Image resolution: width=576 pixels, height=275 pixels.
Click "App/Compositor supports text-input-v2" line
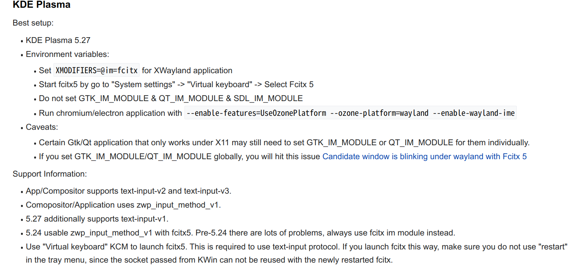128,191
